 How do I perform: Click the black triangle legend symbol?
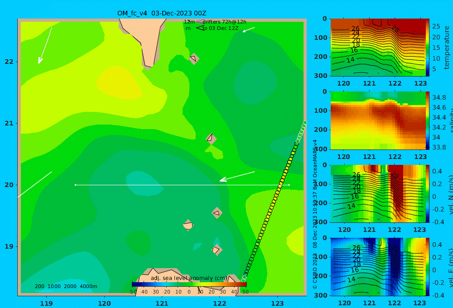[x=200, y=28]
